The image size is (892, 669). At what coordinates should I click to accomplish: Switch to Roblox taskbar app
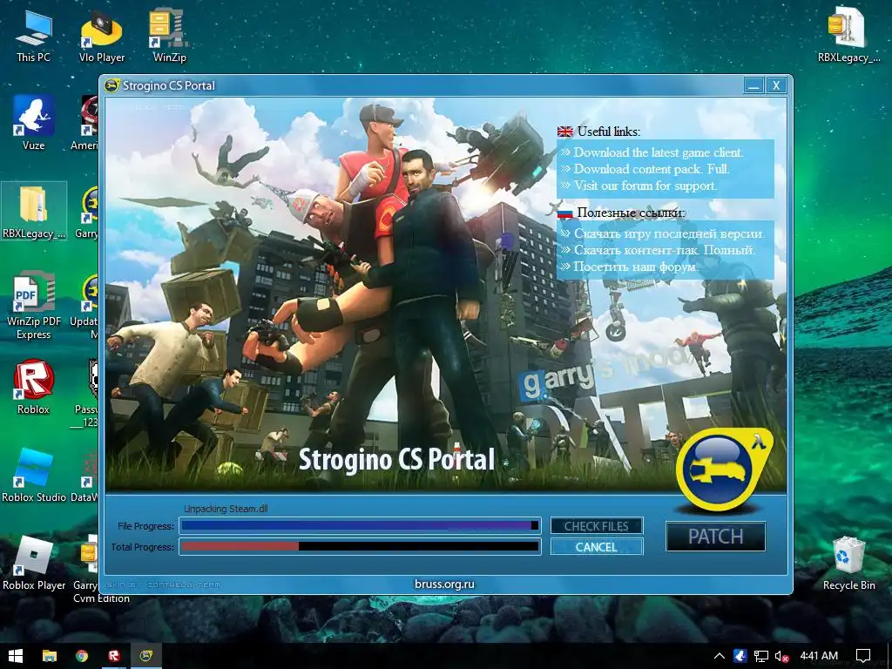click(114, 656)
